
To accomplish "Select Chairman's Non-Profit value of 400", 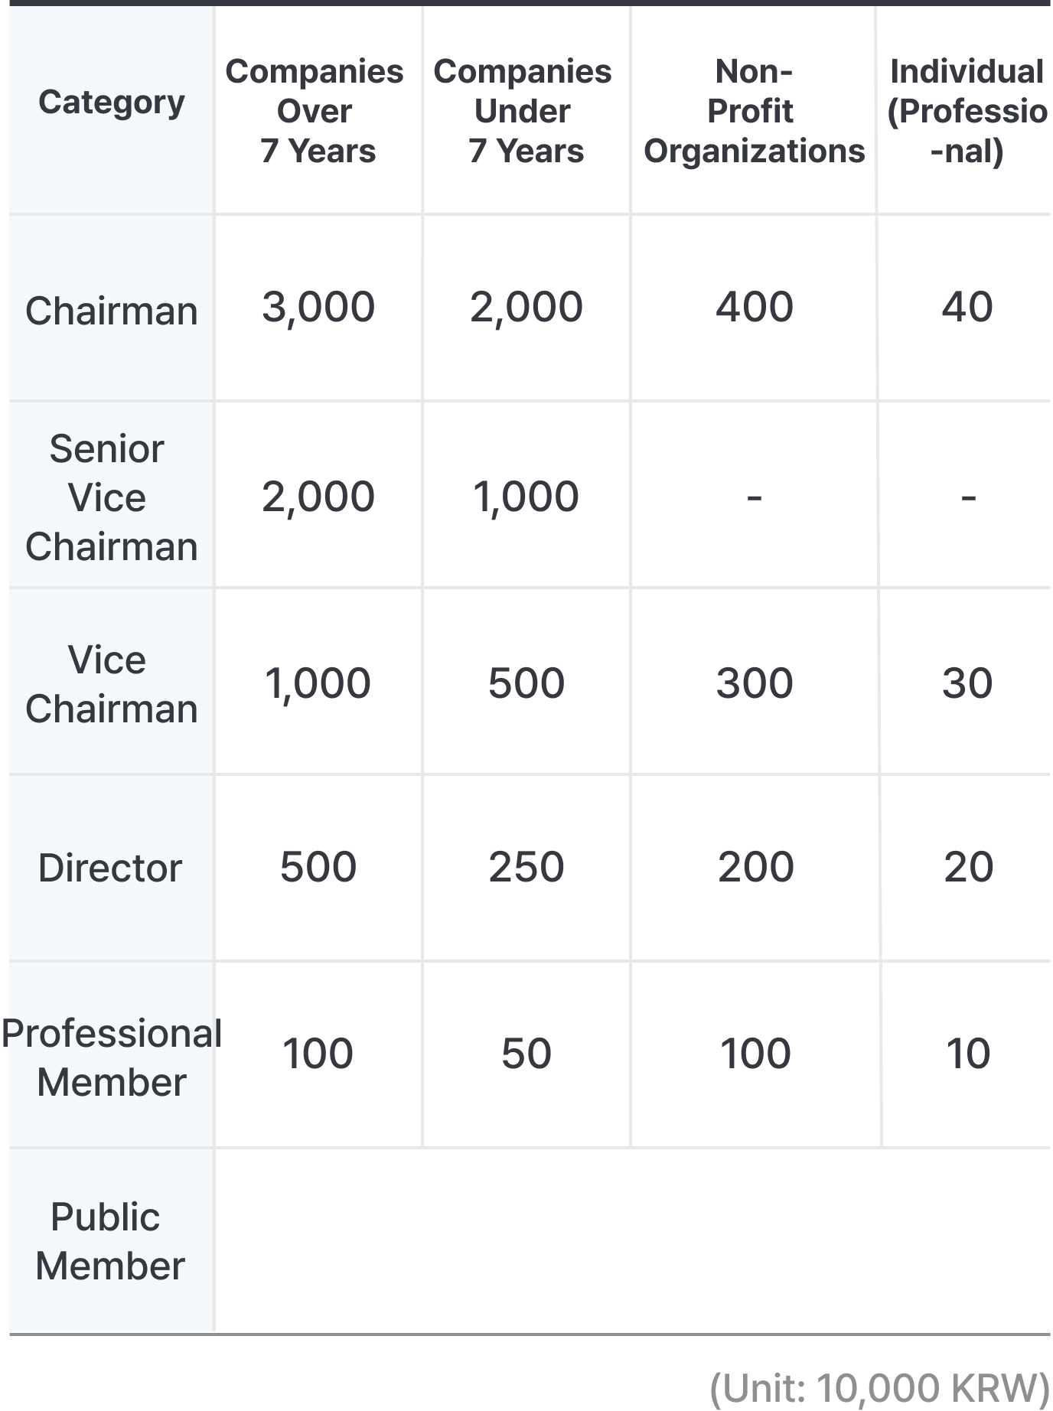I will (755, 307).
